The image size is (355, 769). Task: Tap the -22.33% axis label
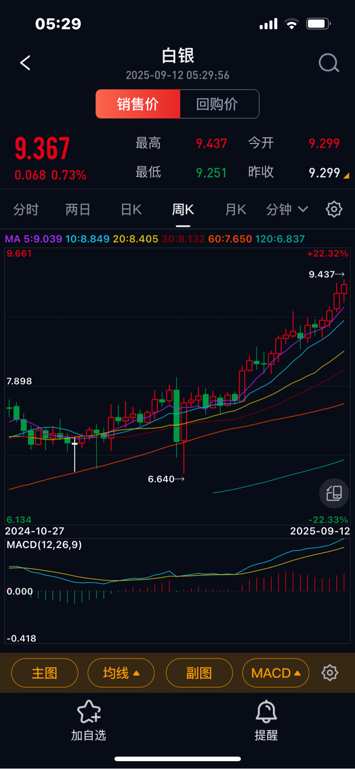tap(328, 520)
